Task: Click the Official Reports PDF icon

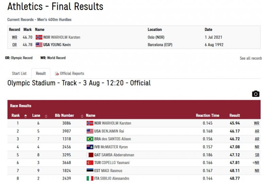Action: point(57,74)
